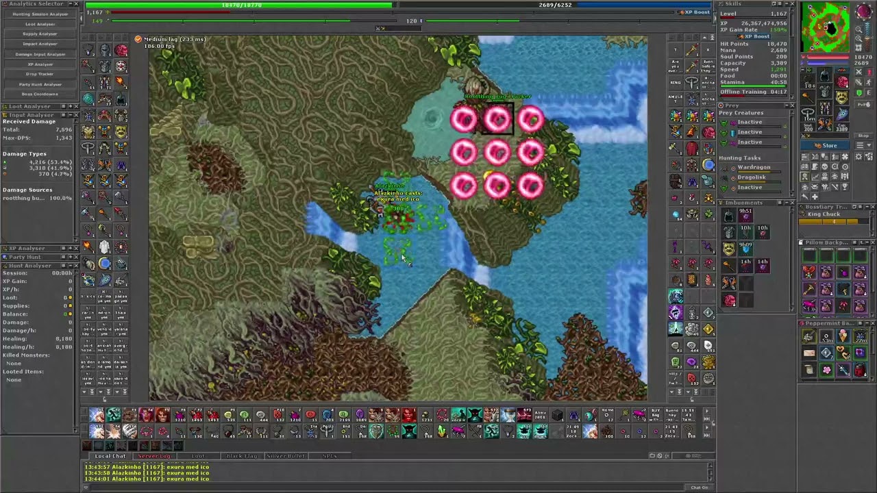
Task: Enable offensive crossed-swords combat mode
Action: pyautogui.click(x=858, y=72)
